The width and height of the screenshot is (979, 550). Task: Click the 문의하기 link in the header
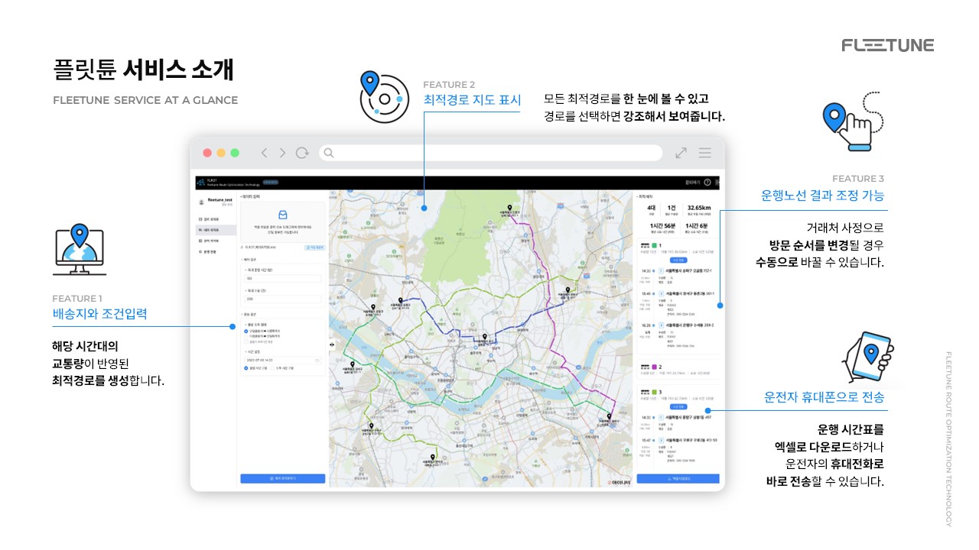tap(693, 183)
